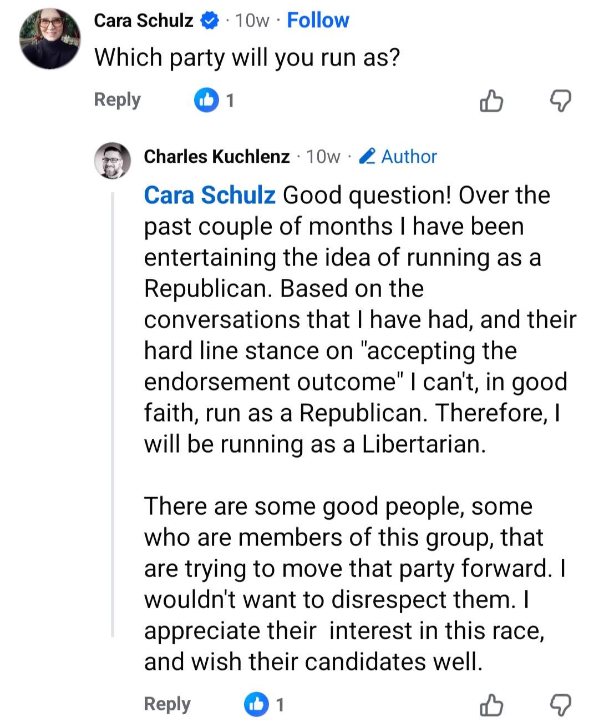The image size is (599, 727).
Task: Open blue like reaction on Charles's reply
Action: coord(256,705)
